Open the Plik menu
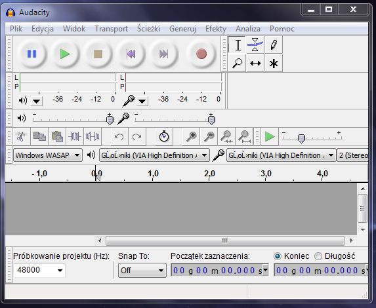This screenshot has height=308, width=376. (x=16, y=29)
